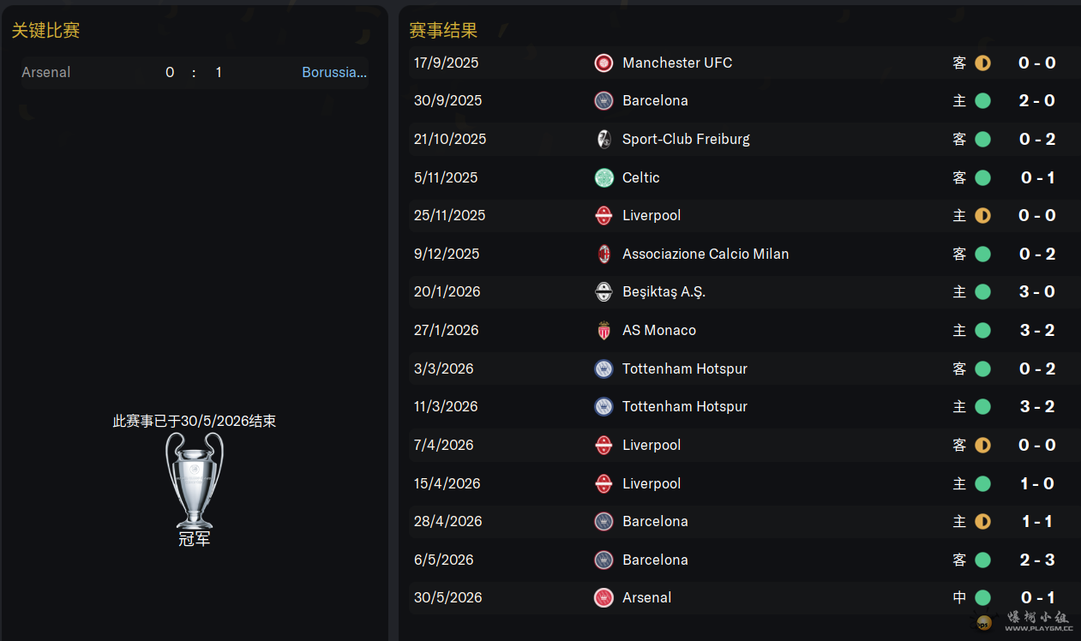Select the Tottenham Hotspur match on 3/3/2026

tap(740, 368)
